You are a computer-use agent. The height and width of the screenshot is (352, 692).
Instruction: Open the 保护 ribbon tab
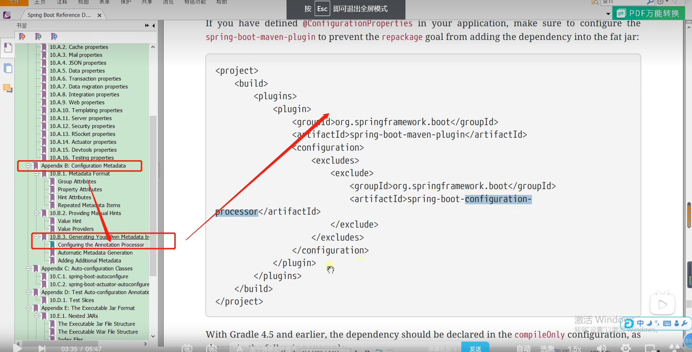[126, 2]
